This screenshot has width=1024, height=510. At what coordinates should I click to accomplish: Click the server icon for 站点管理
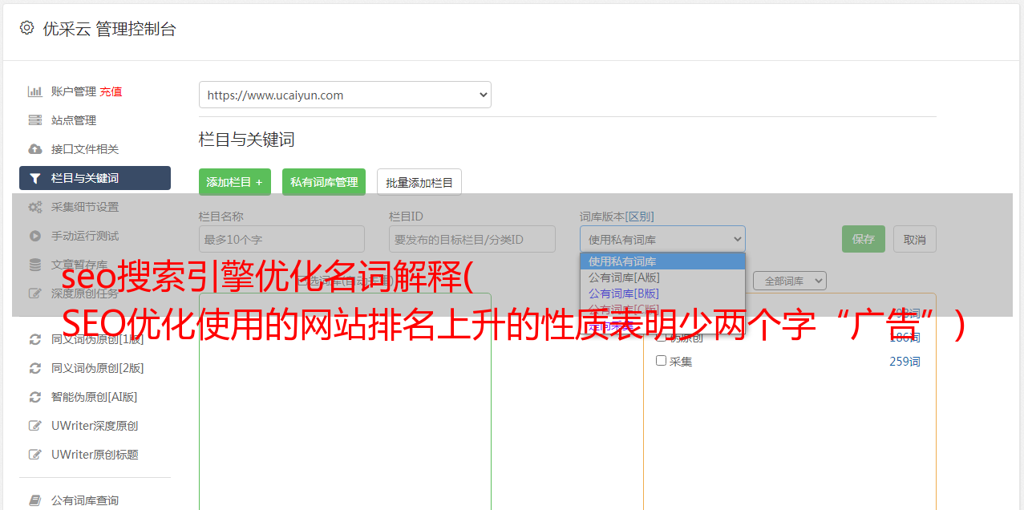tap(35, 120)
